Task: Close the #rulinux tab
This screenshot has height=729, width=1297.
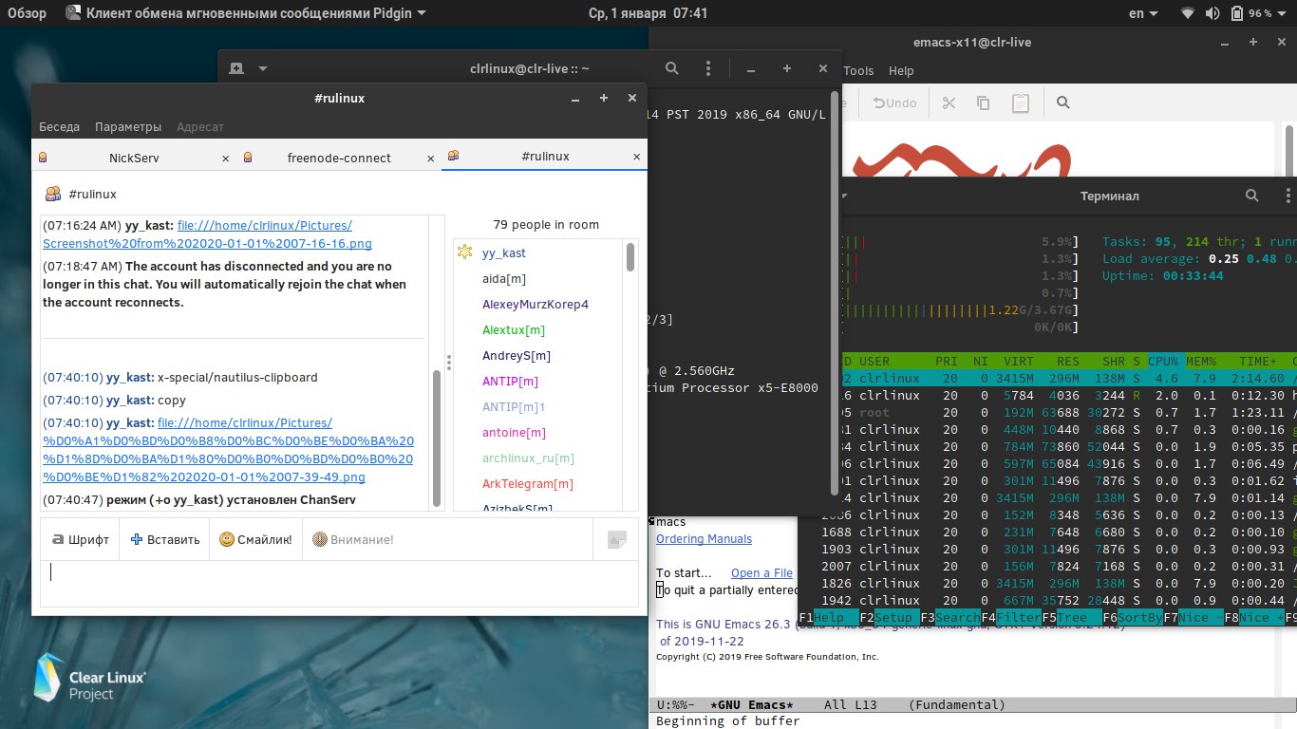Action: pos(636,157)
